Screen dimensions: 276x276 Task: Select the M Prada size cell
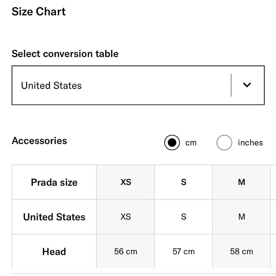pos(242,182)
